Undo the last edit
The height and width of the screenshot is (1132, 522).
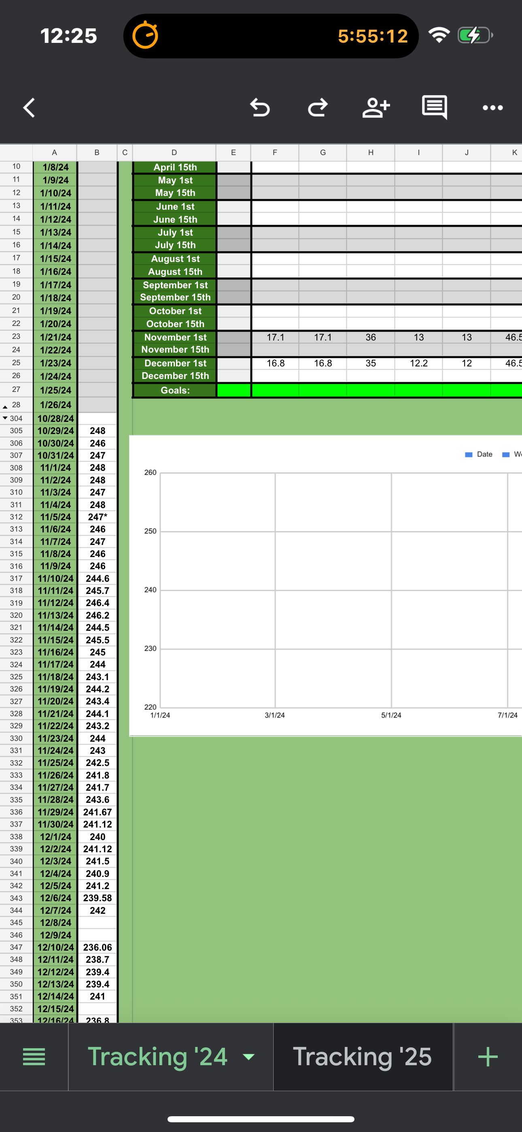tap(260, 108)
